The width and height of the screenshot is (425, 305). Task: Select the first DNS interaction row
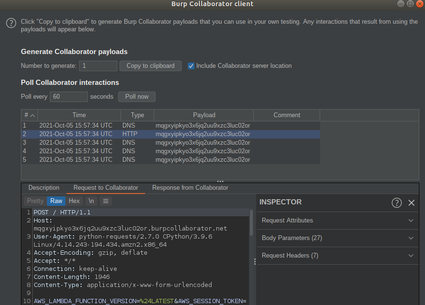point(142,125)
